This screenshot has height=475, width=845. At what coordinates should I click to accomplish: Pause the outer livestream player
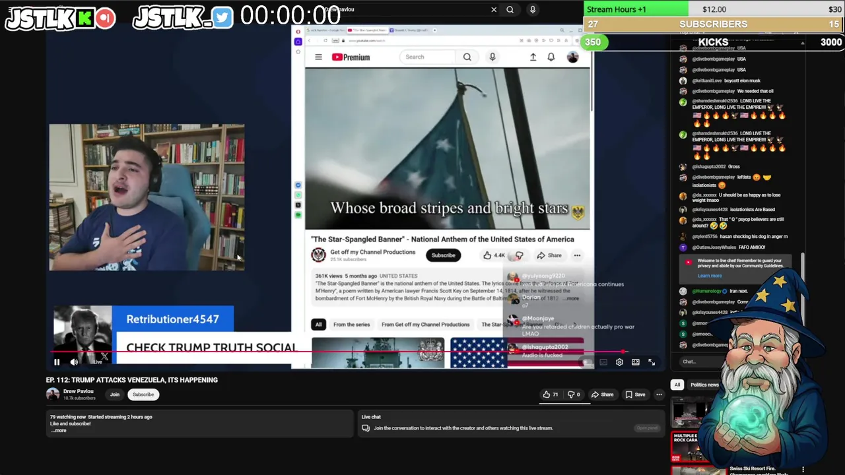point(57,362)
